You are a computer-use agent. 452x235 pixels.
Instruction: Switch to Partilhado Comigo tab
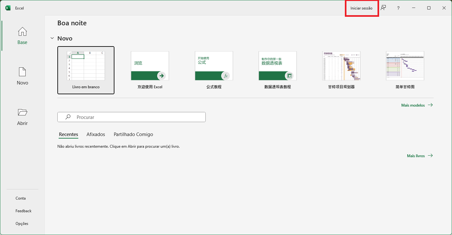coord(133,134)
